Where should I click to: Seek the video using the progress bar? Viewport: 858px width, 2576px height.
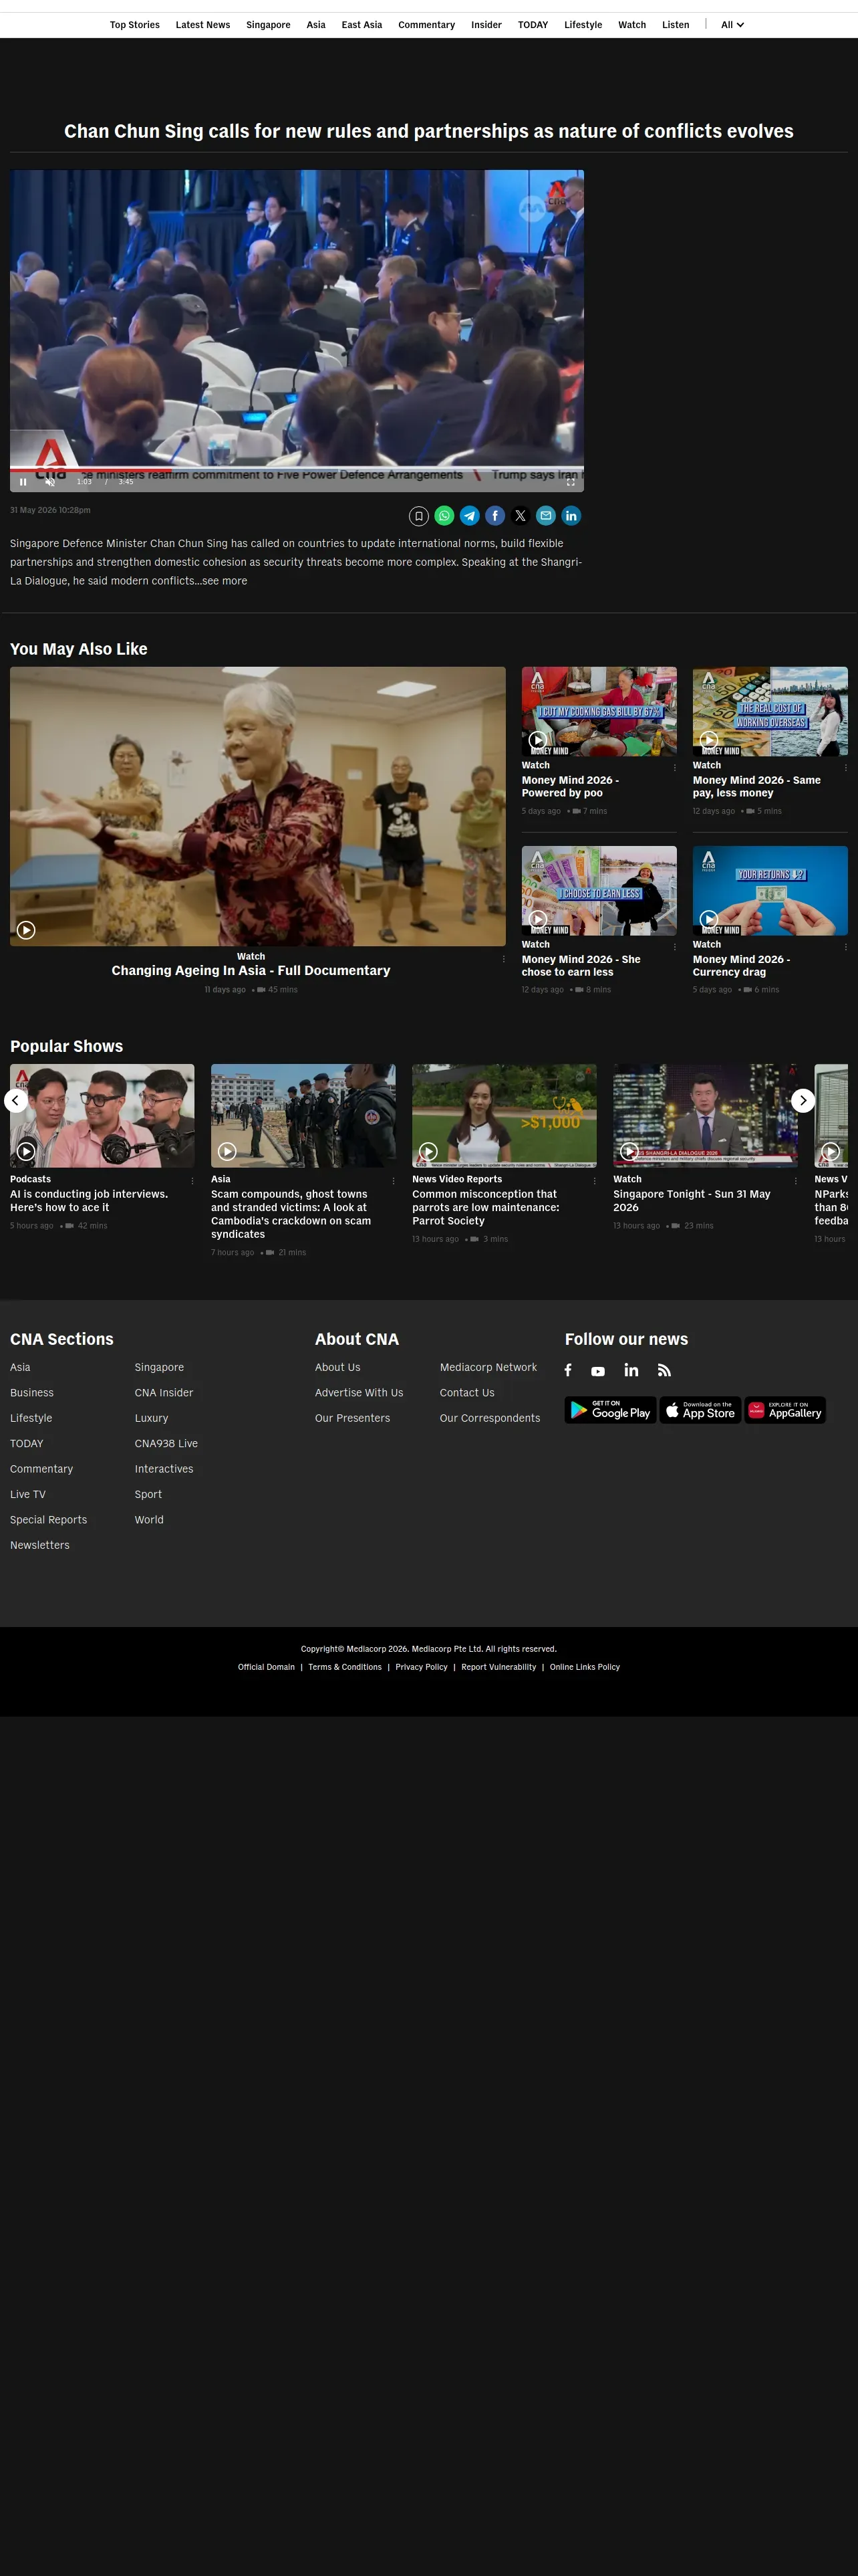297,468
